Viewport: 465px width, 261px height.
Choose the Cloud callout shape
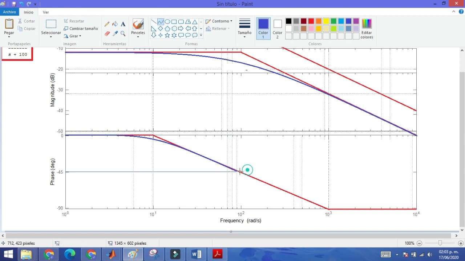click(x=195, y=35)
